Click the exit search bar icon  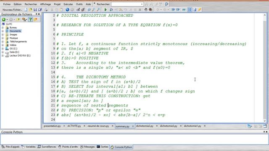166,4
